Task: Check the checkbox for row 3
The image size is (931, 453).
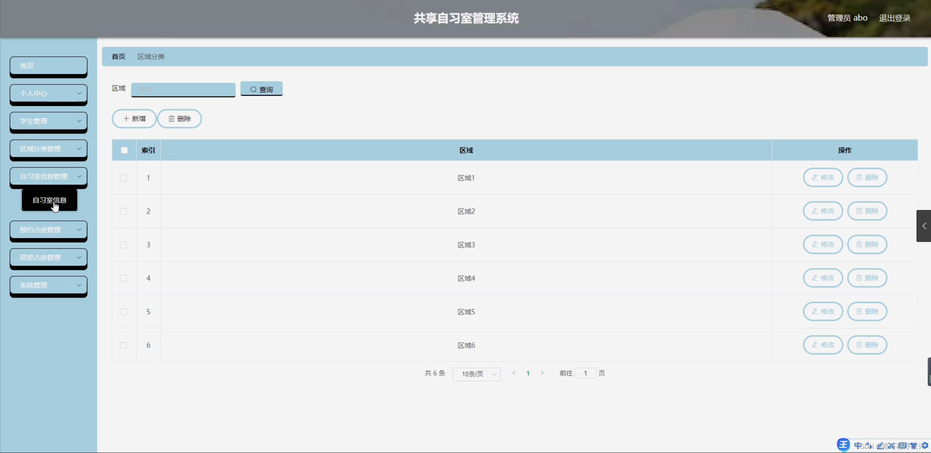Action: 123,245
